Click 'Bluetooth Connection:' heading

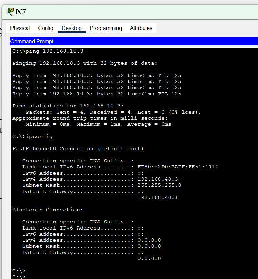pos(47,210)
